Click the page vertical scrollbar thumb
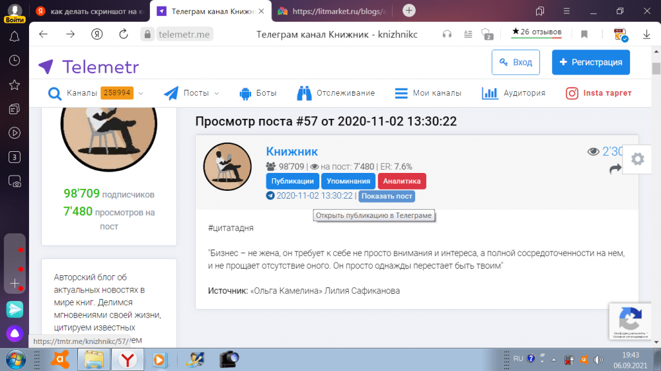 coord(656,69)
